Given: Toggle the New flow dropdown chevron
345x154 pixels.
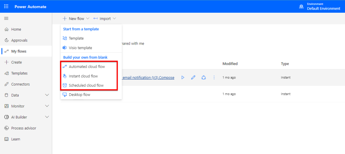Looking at the screenshot, I should (88, 18).
